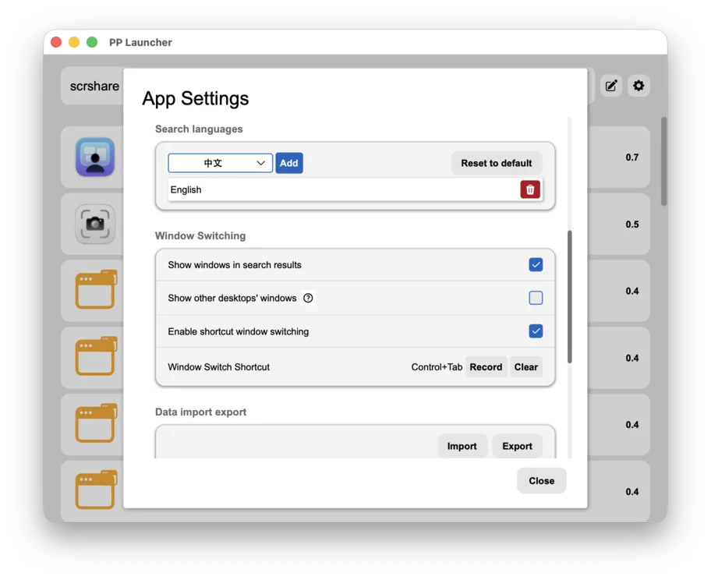The height and width of the screenshot is (580, 711).
Task: Click the Data import export heading
Action: coord(200,412)
